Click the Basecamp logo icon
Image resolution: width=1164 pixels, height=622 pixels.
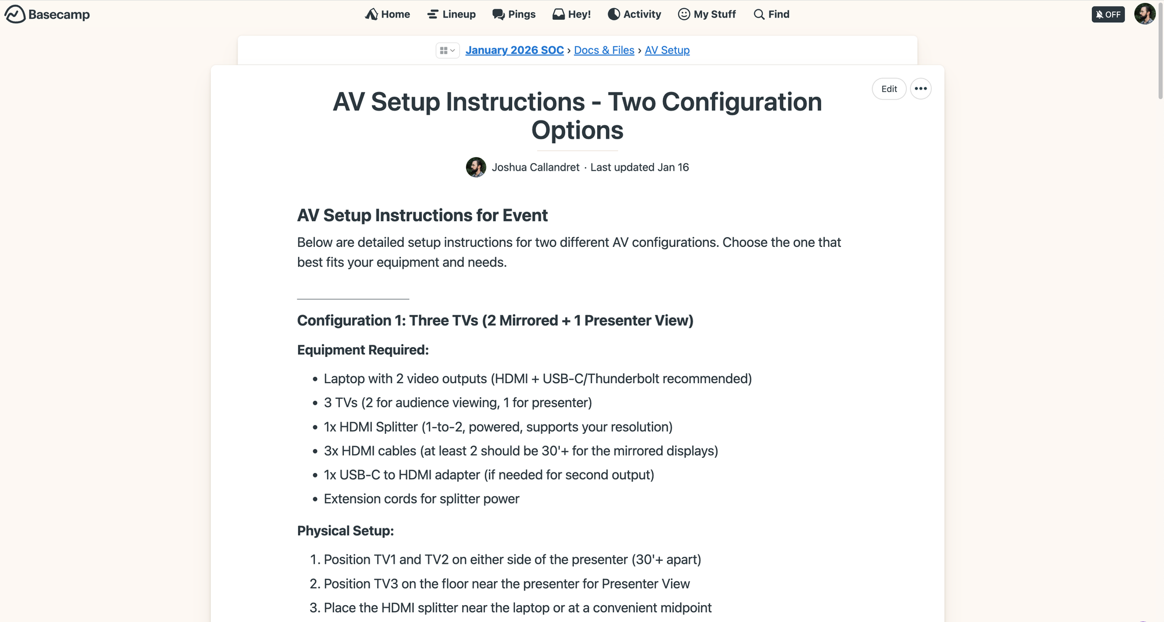click(x=15, y=14)
